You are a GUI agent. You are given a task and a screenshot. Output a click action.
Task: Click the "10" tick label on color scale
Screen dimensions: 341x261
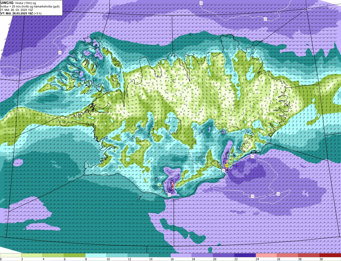click(108, 259)
